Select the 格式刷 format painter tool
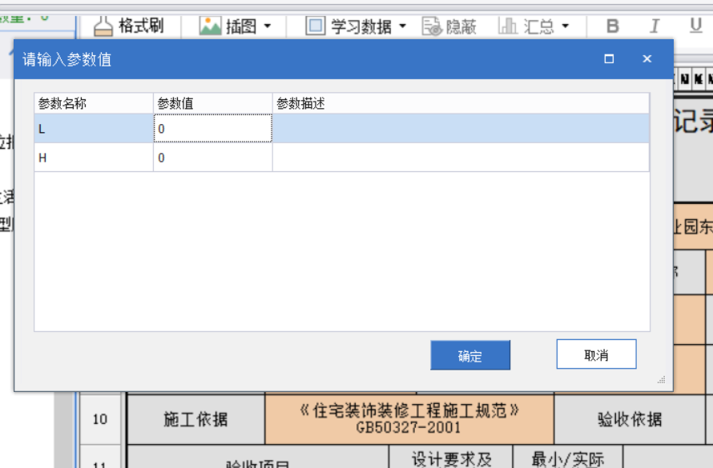 pos(131,25)
